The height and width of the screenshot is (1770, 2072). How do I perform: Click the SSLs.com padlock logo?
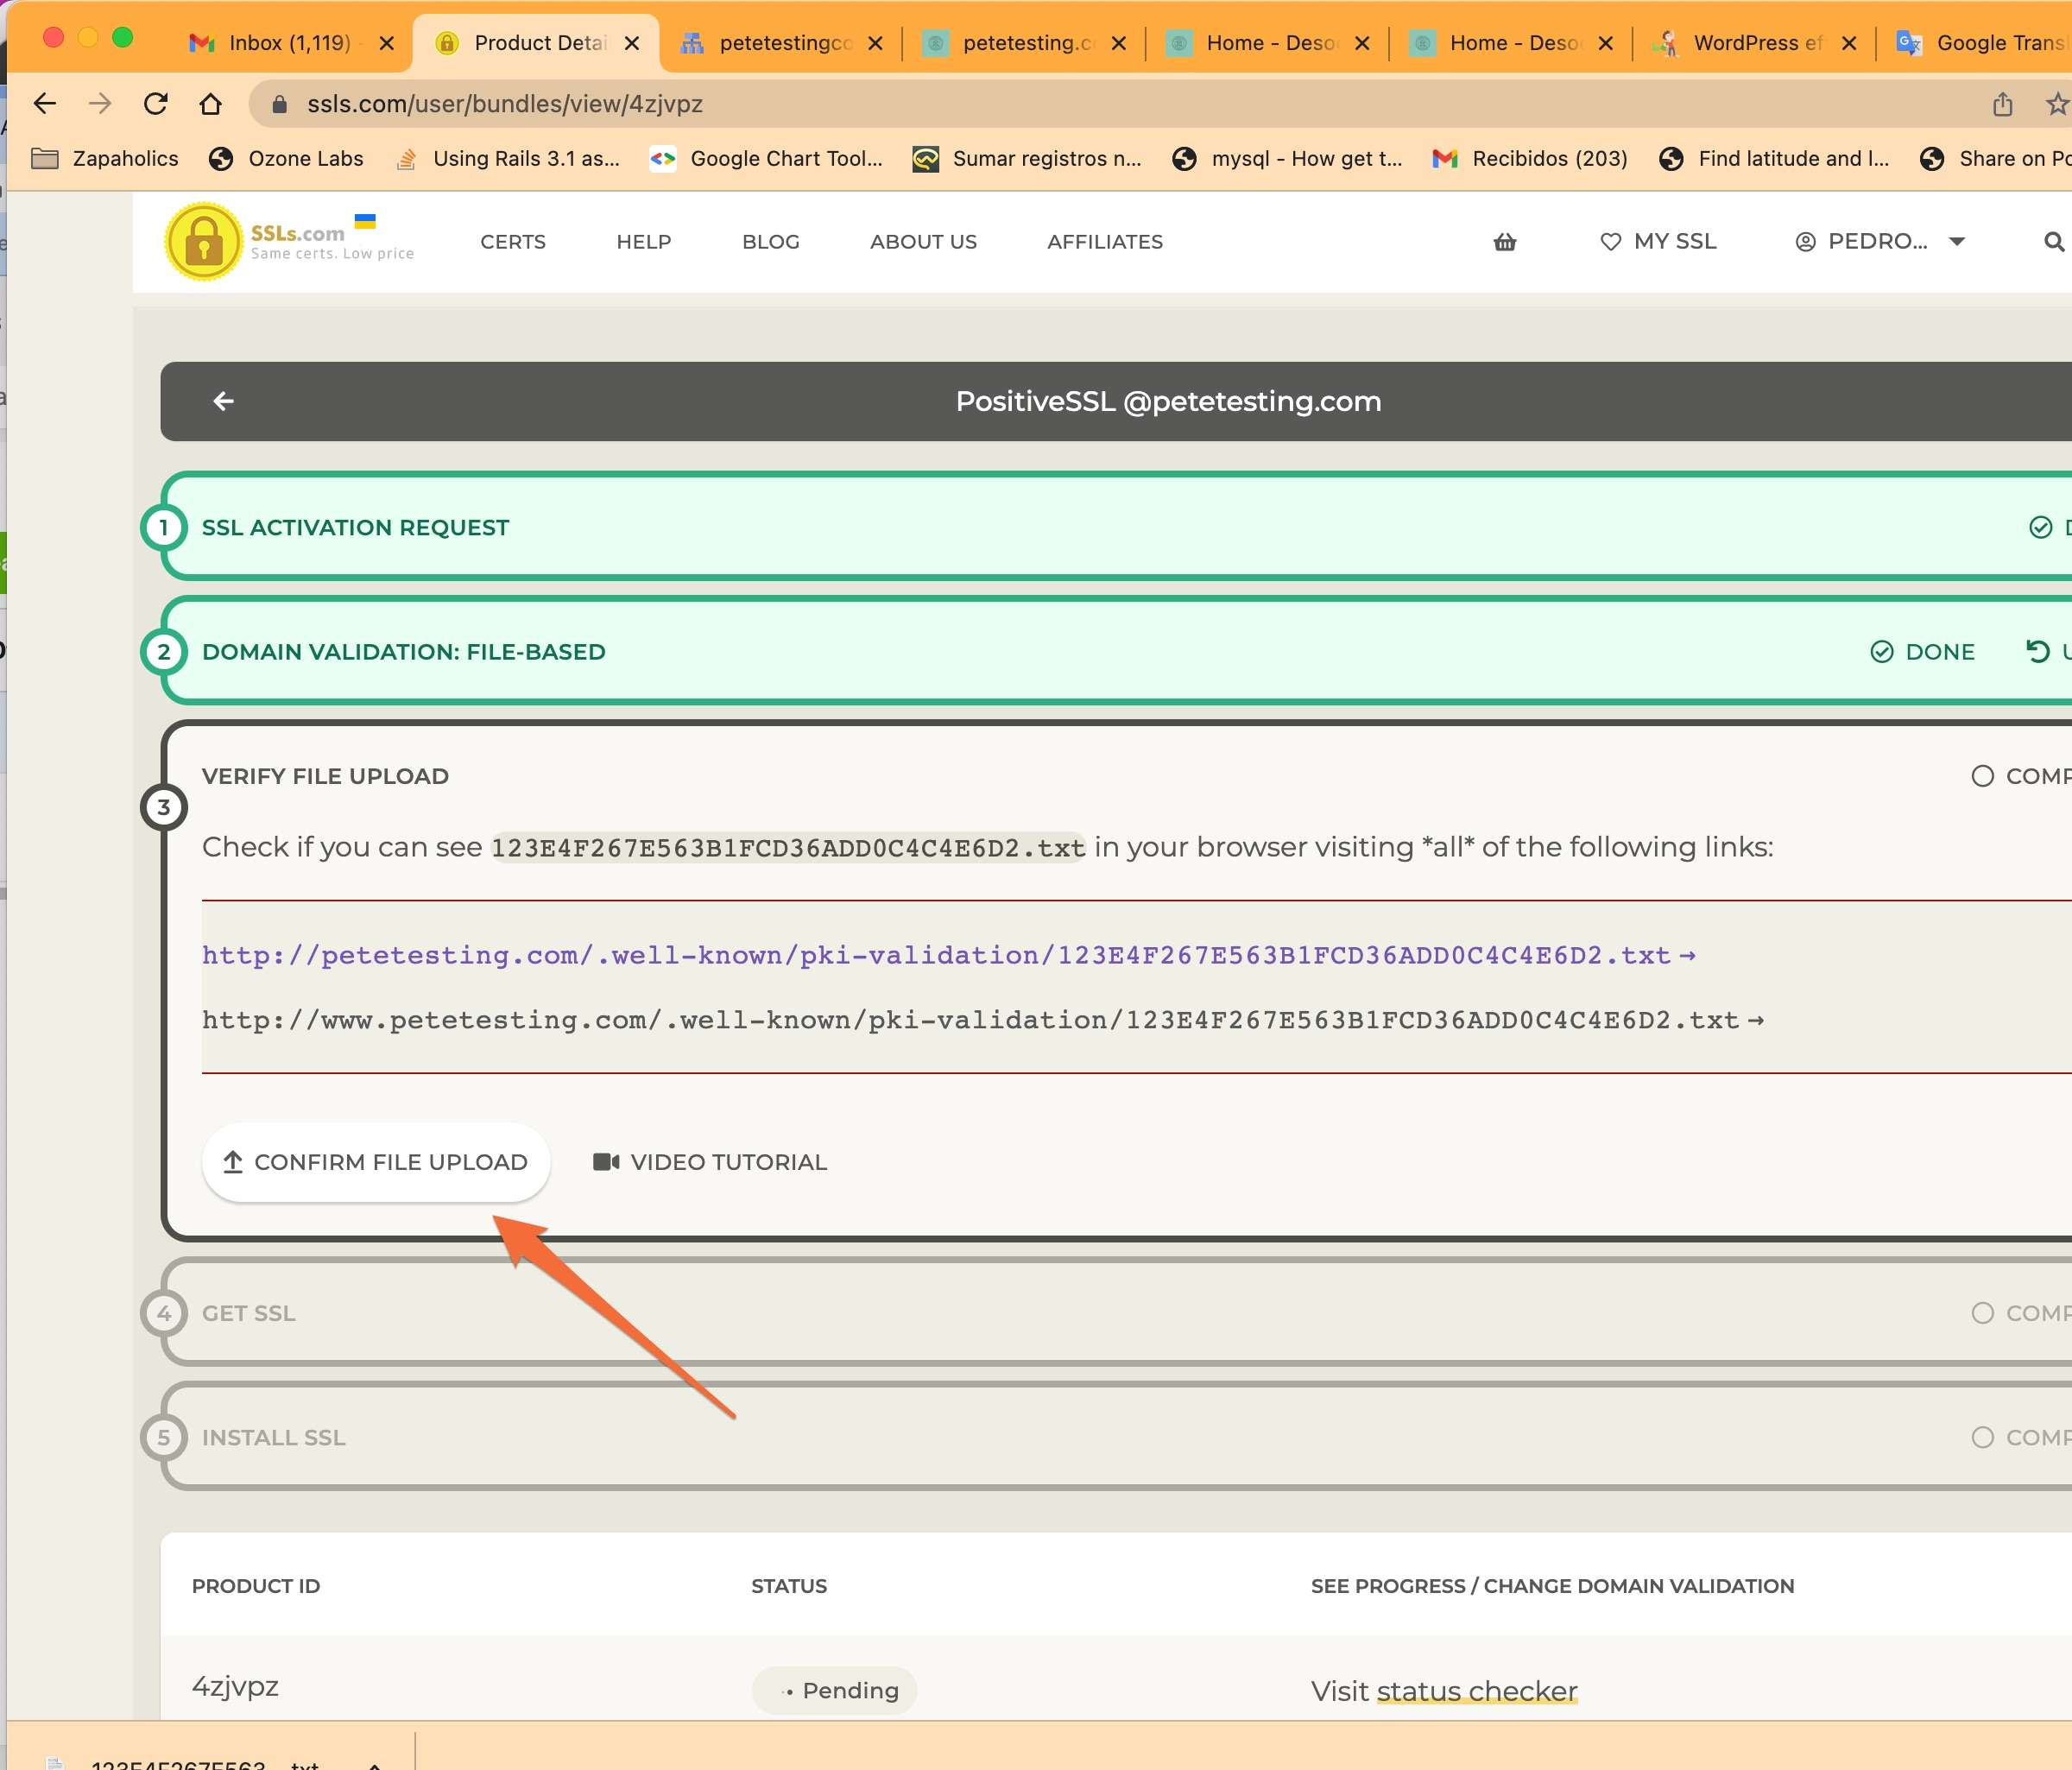(x=204, y=242)
